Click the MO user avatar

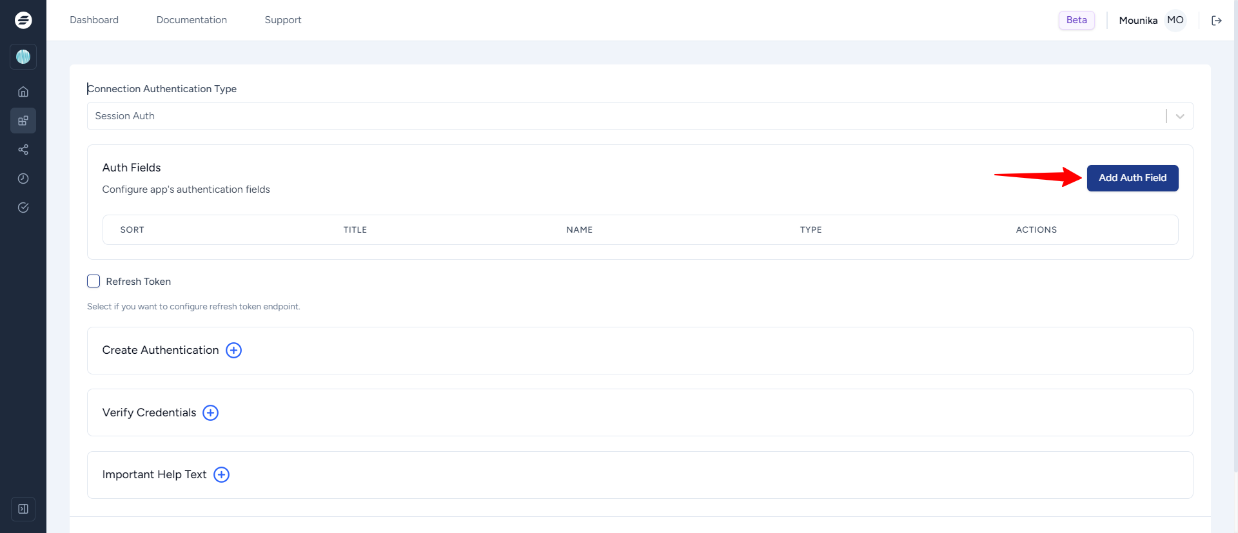tap(1175, 20)
